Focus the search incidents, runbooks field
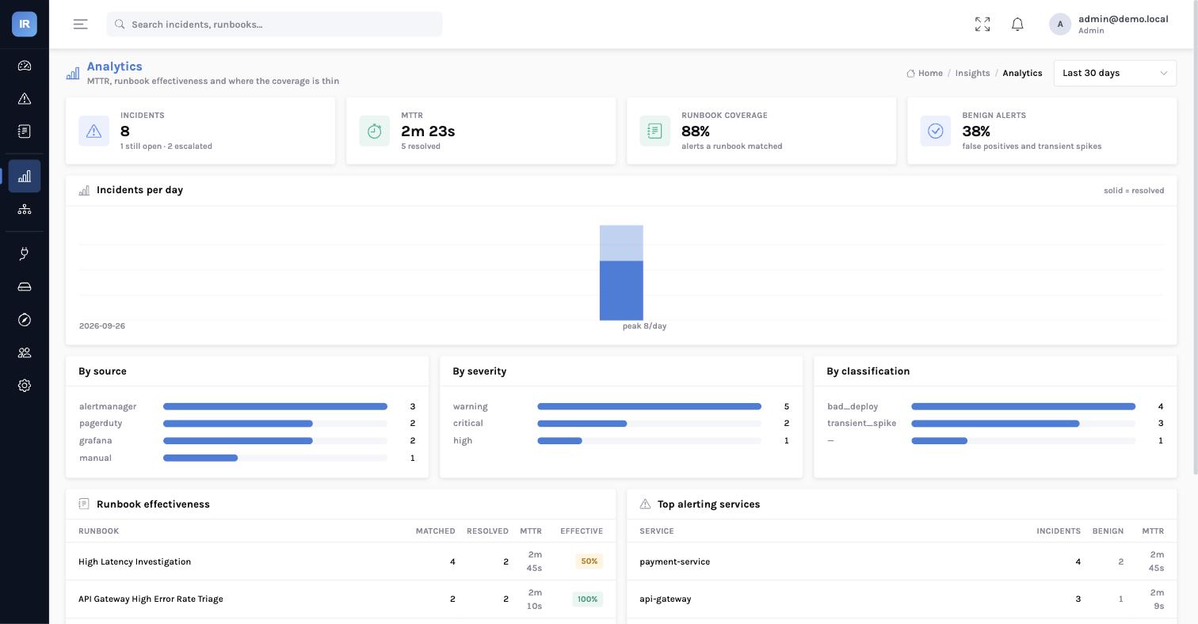The image size is (1198, 624). pos(274,25)
